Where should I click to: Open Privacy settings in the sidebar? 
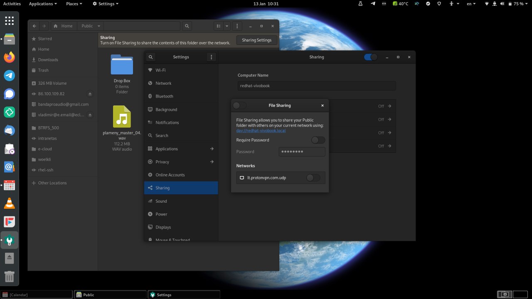(x=181, y=162)
